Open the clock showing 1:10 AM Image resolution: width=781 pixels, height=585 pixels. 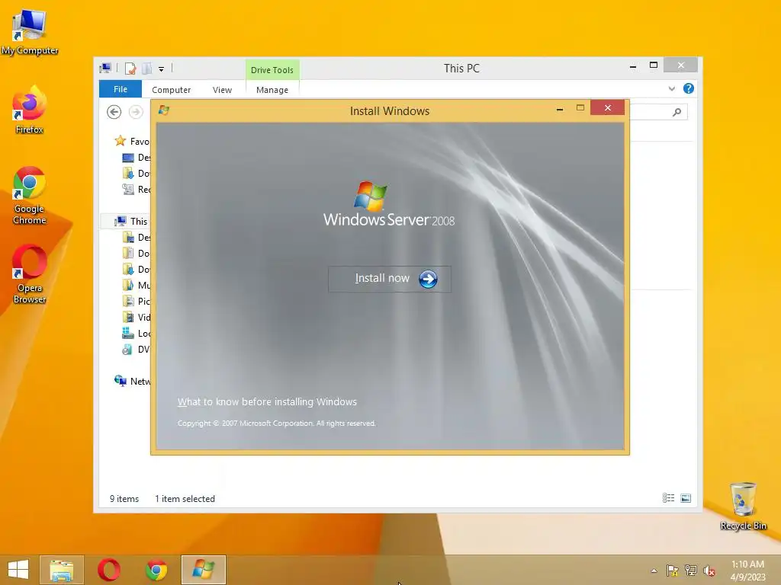point(747,570)
